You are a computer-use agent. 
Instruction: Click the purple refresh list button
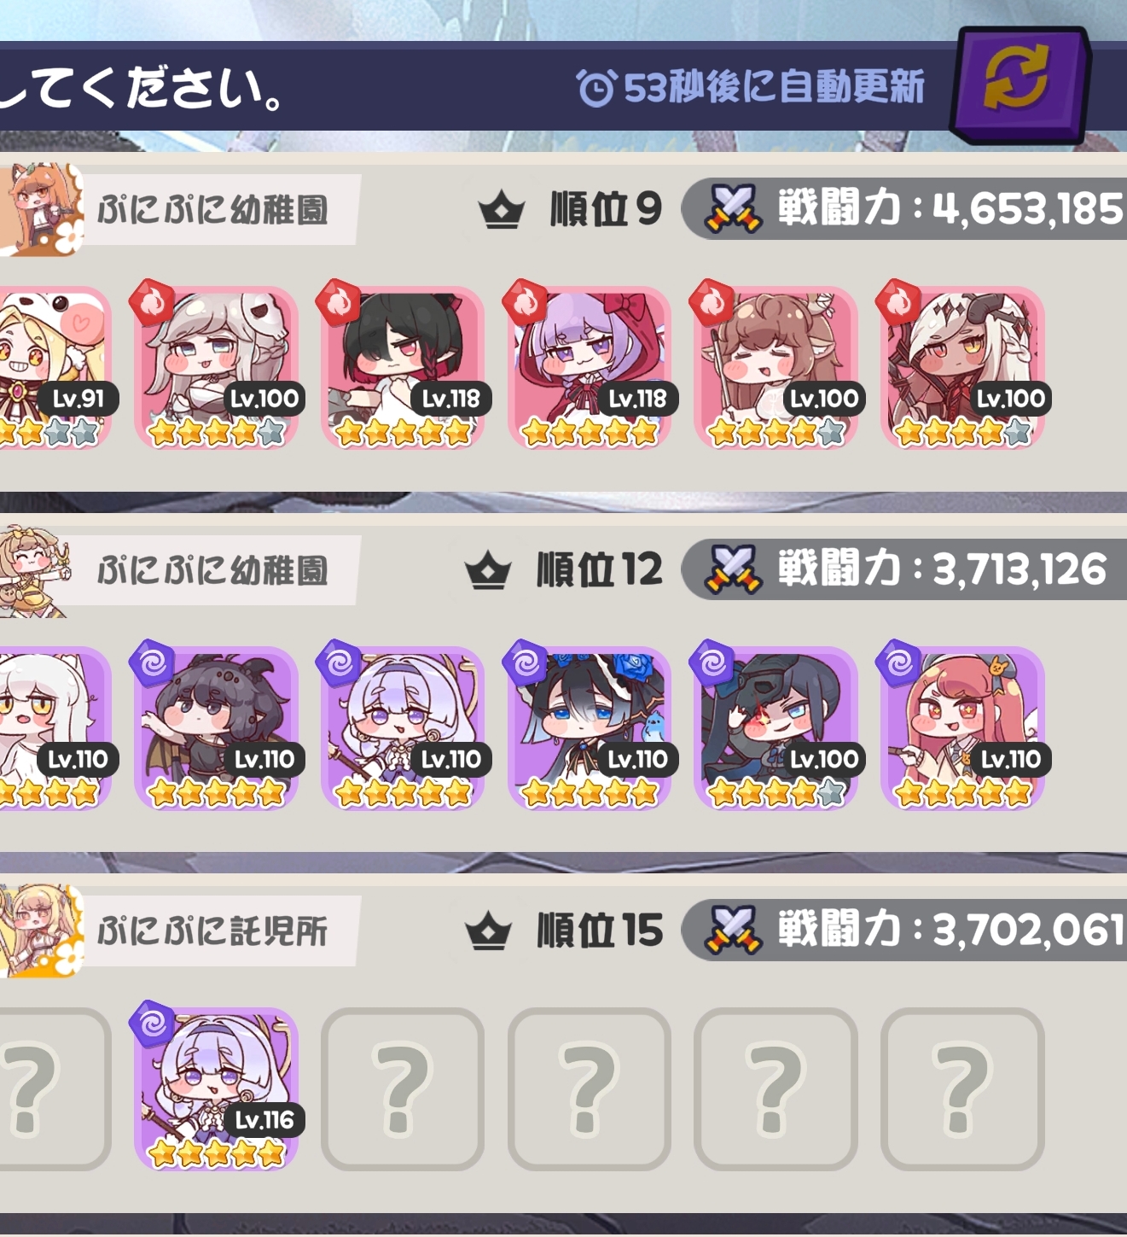(1020, 84)
